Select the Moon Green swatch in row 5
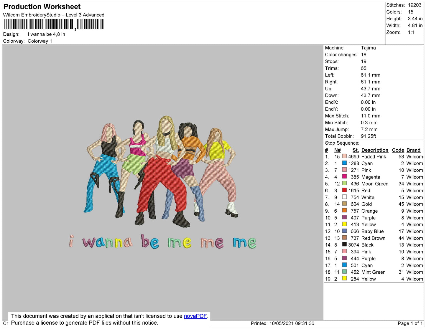The height and width of the screenshot is (329, 426). click(x=344, y=183)
